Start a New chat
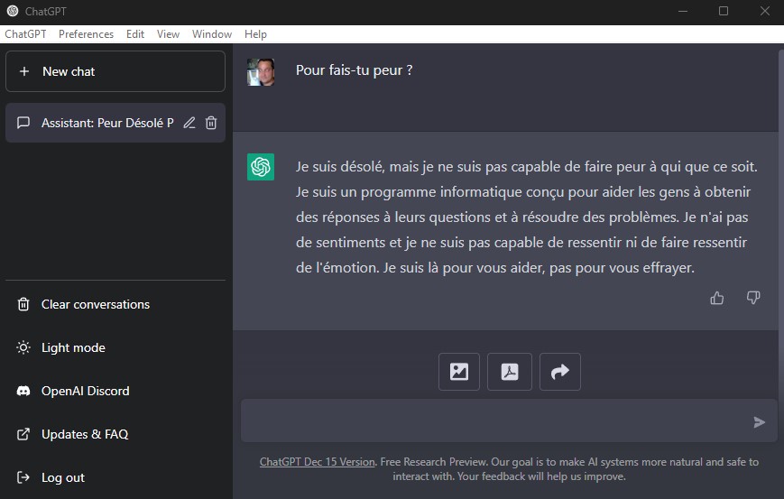Image resolution: width=784 pixels, height=499 pixels. [115, 71]
